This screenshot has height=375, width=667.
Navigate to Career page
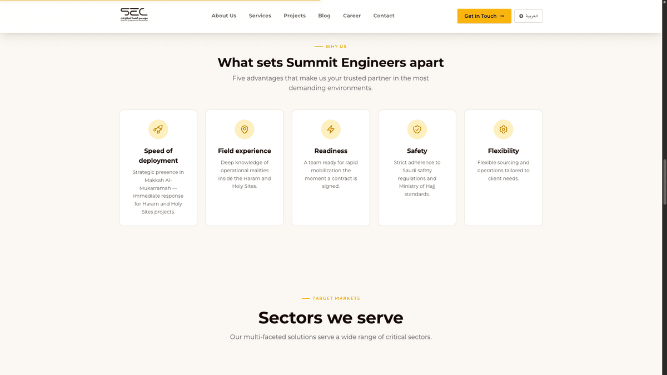pos(352,16)
